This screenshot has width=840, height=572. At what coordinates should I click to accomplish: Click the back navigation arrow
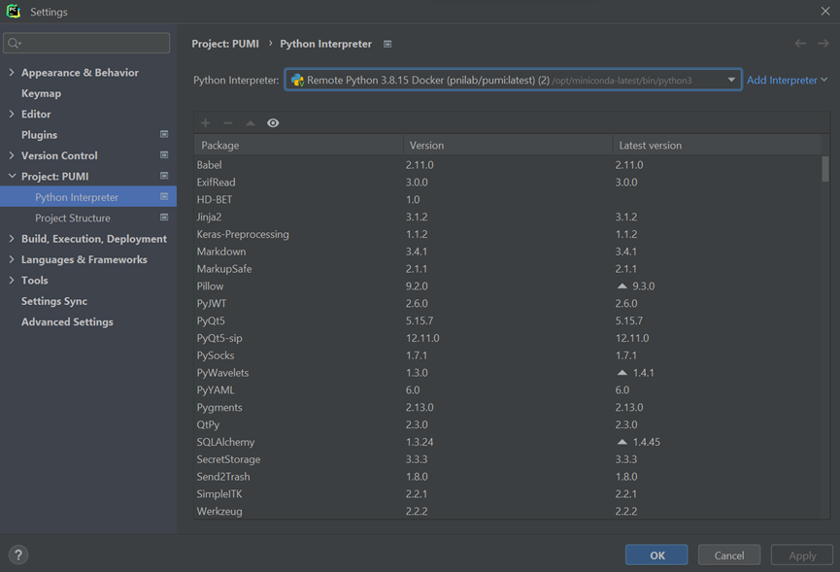(x=800, y=44)
